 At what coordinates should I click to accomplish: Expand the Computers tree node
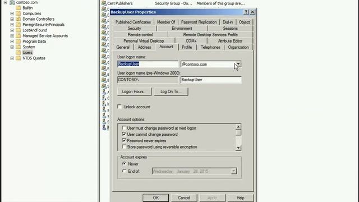12,13
